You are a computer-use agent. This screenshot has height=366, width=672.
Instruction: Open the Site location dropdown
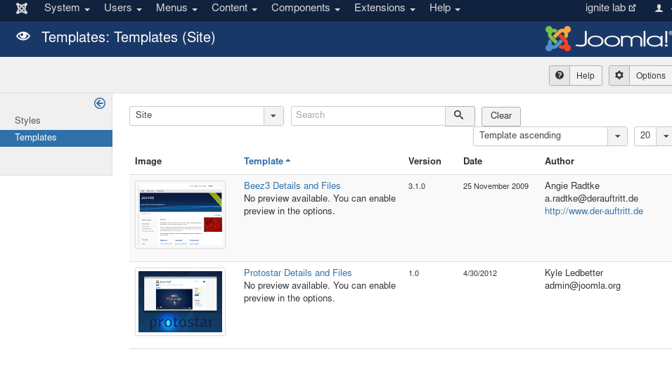[207, 116]
